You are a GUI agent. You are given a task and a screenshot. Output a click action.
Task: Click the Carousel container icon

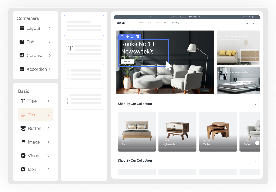pos(22,55)
